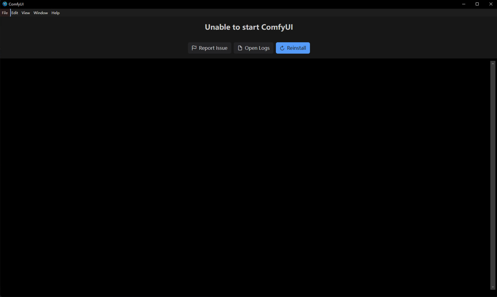Expand the View menu
This screenshot has height=297, width=497.
click(x=26, y=13)
